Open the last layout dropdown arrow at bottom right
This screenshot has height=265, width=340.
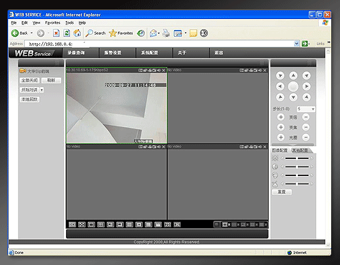266,225
